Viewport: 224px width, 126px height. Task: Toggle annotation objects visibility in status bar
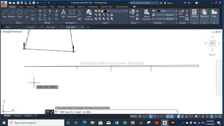[x=178, y=116]
